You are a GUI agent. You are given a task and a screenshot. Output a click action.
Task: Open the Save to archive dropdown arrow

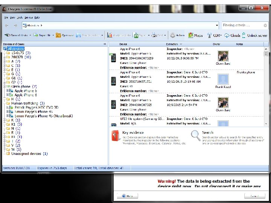click(102, 35)
